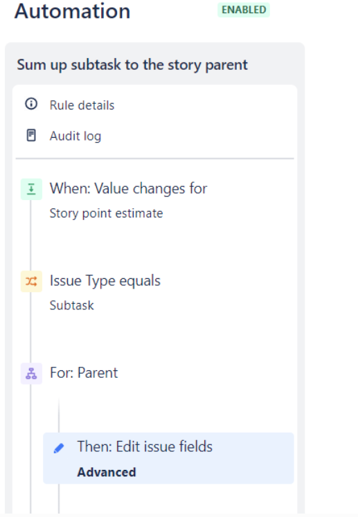Select the green trigger icon for Value changes

31,189
